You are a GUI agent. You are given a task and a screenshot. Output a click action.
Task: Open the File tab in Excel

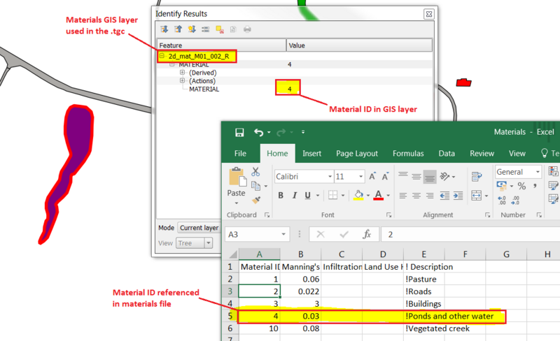pos(240,153)
